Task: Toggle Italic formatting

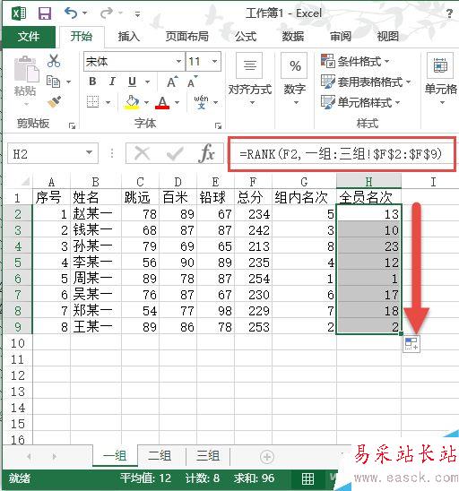Action: 112,82
